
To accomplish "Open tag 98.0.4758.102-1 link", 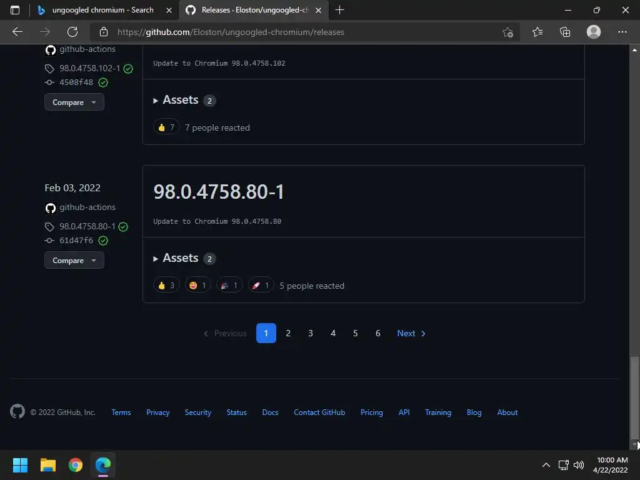I will (x=90, y=68).
